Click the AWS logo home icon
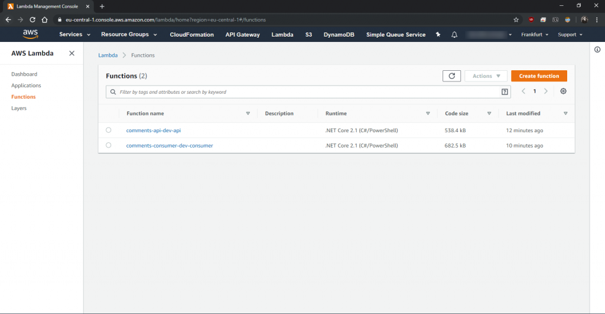 point(30,34)
